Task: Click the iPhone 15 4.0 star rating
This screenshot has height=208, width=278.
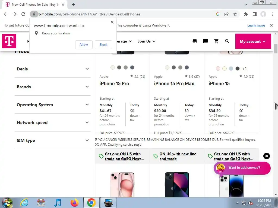Action: 247,76
